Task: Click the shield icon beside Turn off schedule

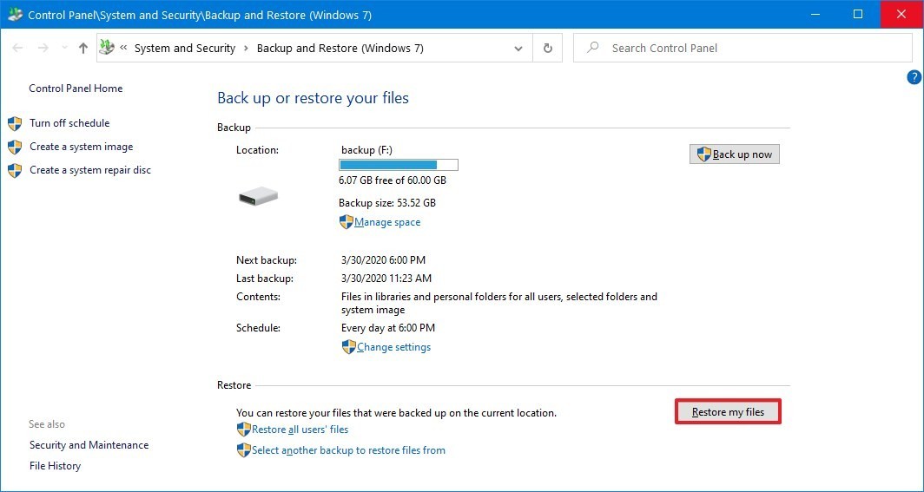Action: 15,123
